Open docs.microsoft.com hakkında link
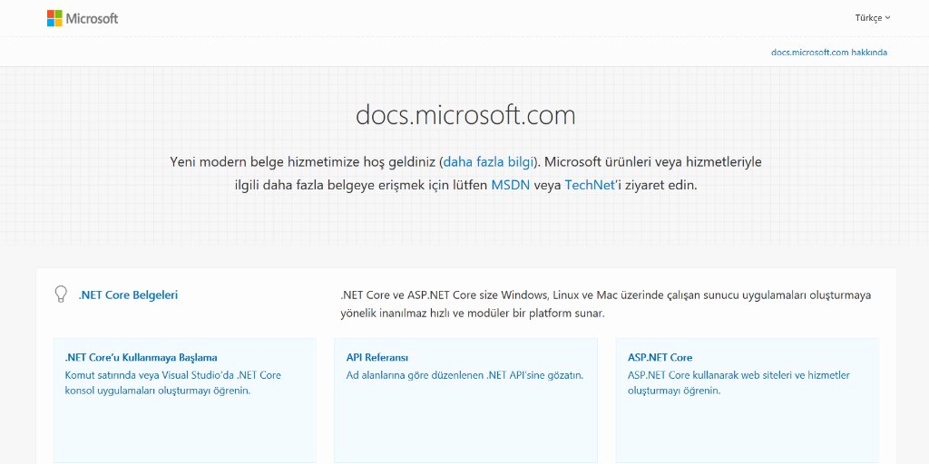The width and height of the screenshot is (929, 464). (829, 52)
